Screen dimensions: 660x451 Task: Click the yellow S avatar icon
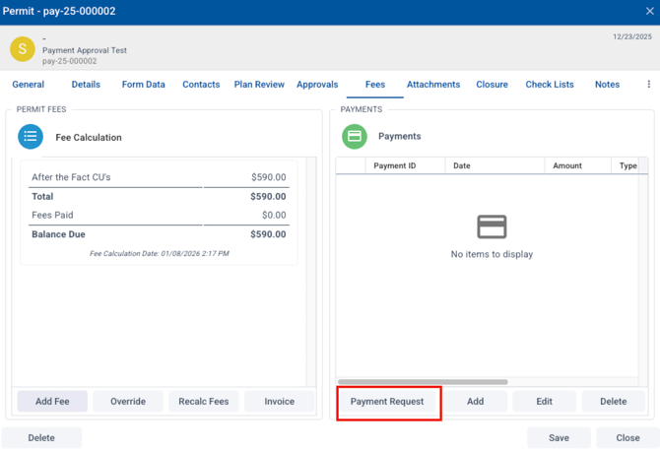pyautogui.click(x=23, y=48)
